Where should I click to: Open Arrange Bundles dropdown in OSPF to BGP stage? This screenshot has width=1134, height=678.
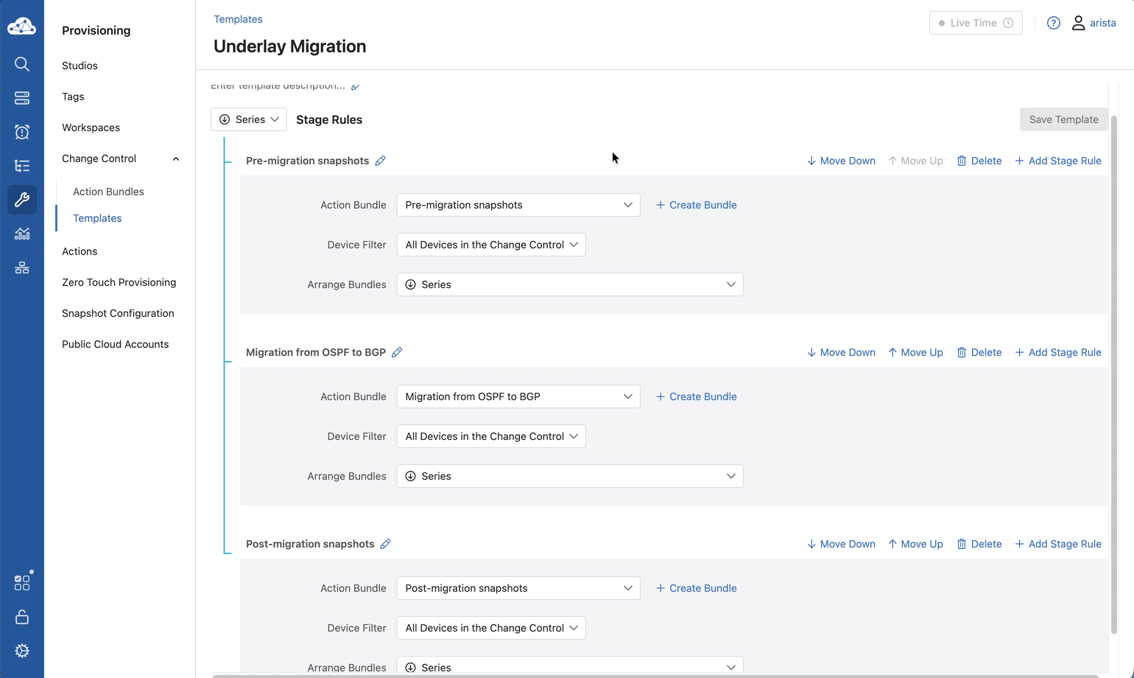click(x=570, y=476)
